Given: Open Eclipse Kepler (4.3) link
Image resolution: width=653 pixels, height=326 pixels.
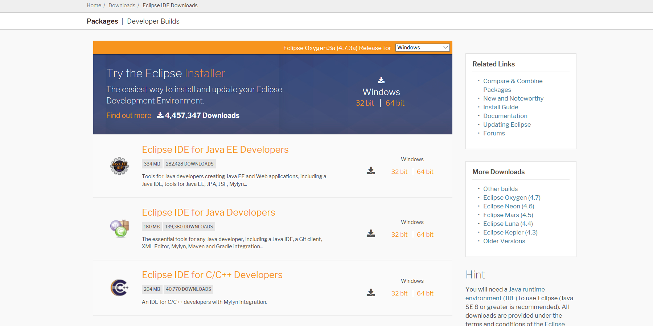Looking at the screenshot, I should [x=510, y=232].
